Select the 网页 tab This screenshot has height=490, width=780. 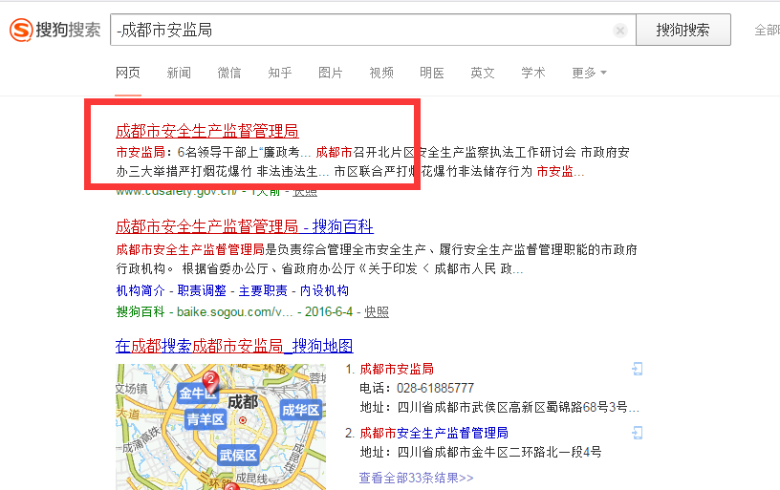coord(128,73)
